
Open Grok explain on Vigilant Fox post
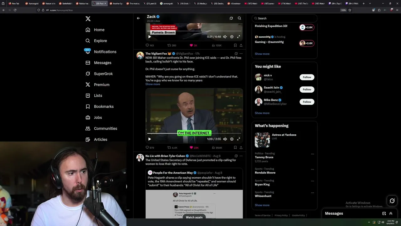[x=236, y=54]
